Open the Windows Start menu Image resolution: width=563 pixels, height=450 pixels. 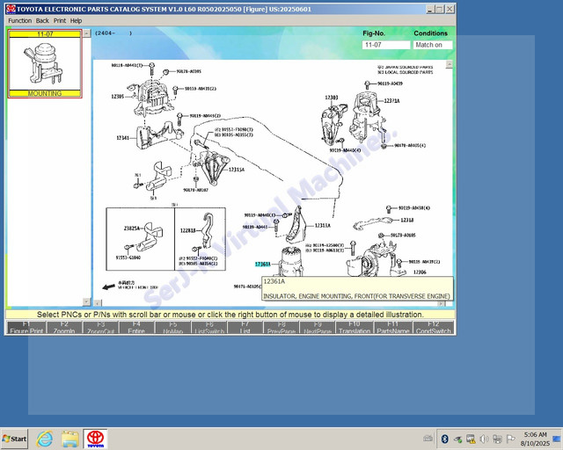point(14,439)
